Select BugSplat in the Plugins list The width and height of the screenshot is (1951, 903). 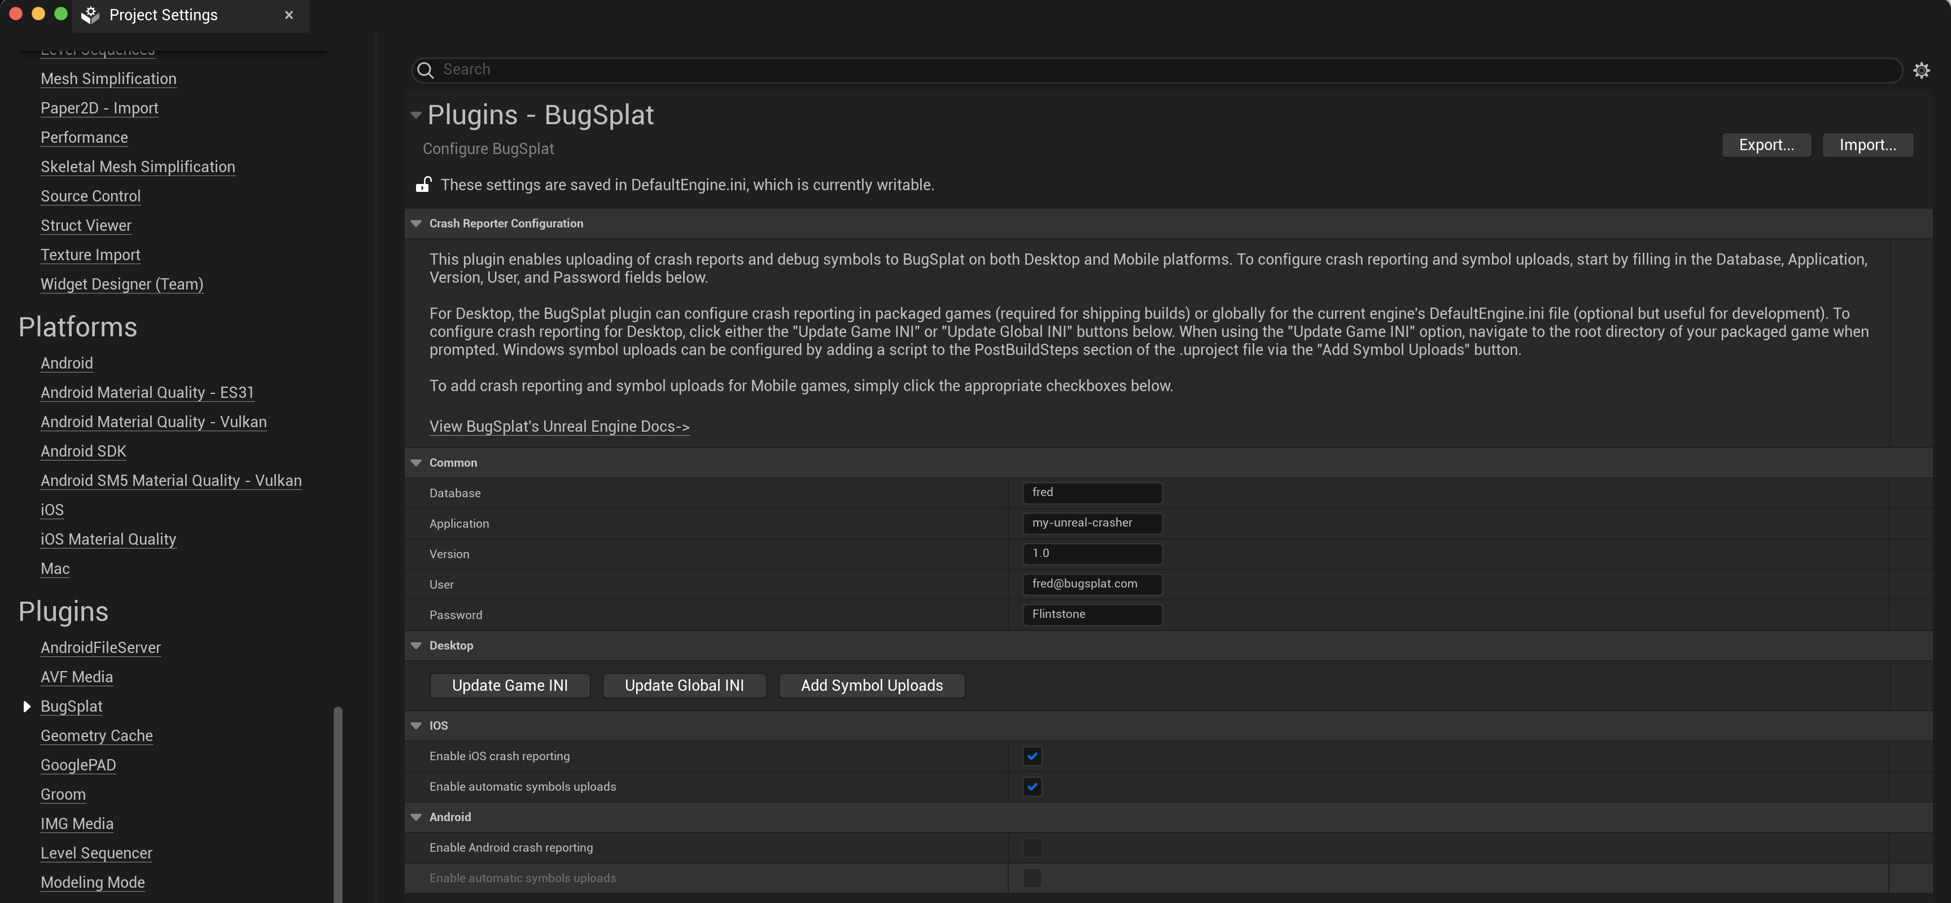pyautogui.click(x=71, y=706)
